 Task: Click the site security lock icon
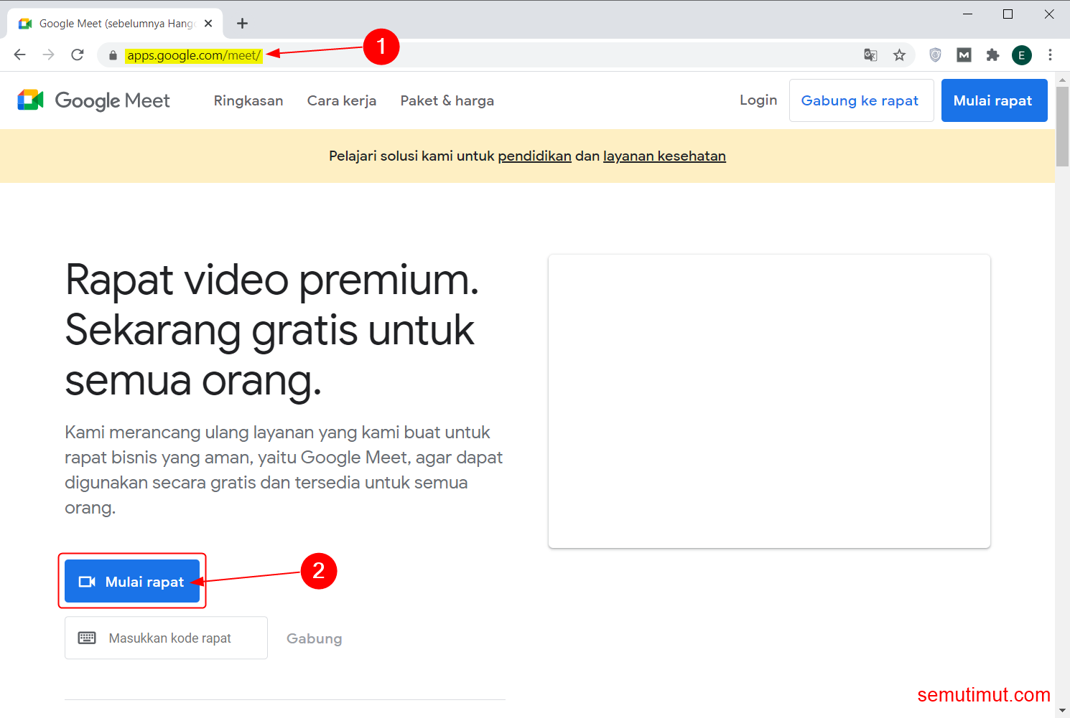[x=112, y=55]
